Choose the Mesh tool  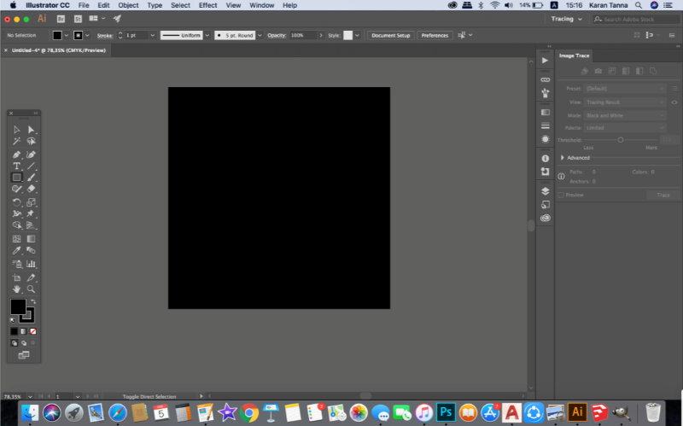tap(16, 239)
